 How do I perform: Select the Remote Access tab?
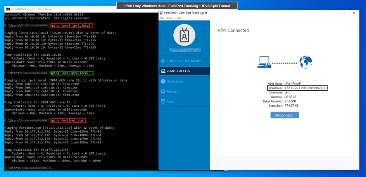[x=185, y=71]
